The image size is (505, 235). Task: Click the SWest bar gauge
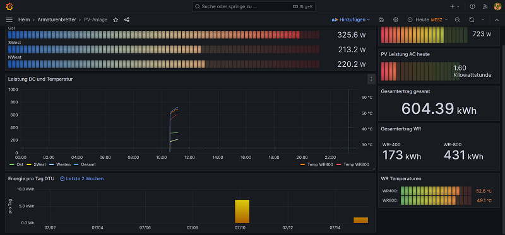pos(163,49)
